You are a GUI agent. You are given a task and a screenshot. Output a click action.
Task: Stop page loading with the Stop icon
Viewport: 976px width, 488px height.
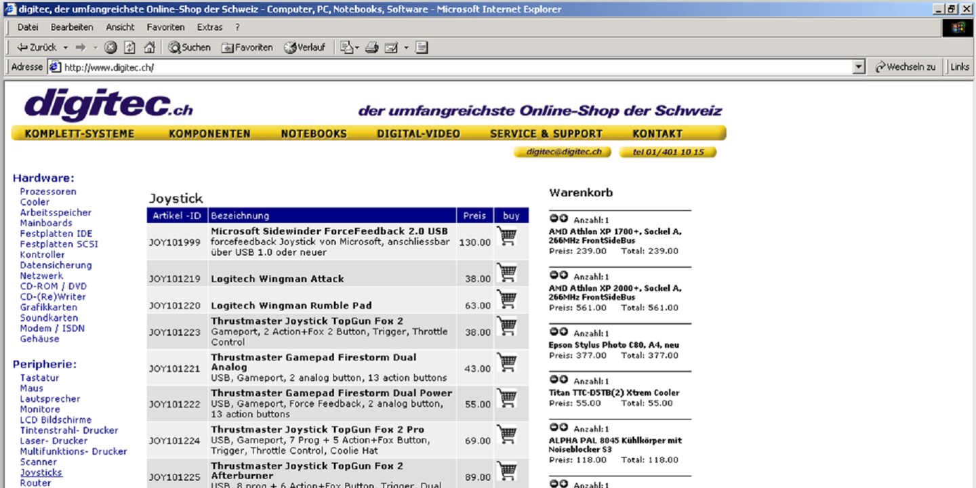tap(110, 47)
